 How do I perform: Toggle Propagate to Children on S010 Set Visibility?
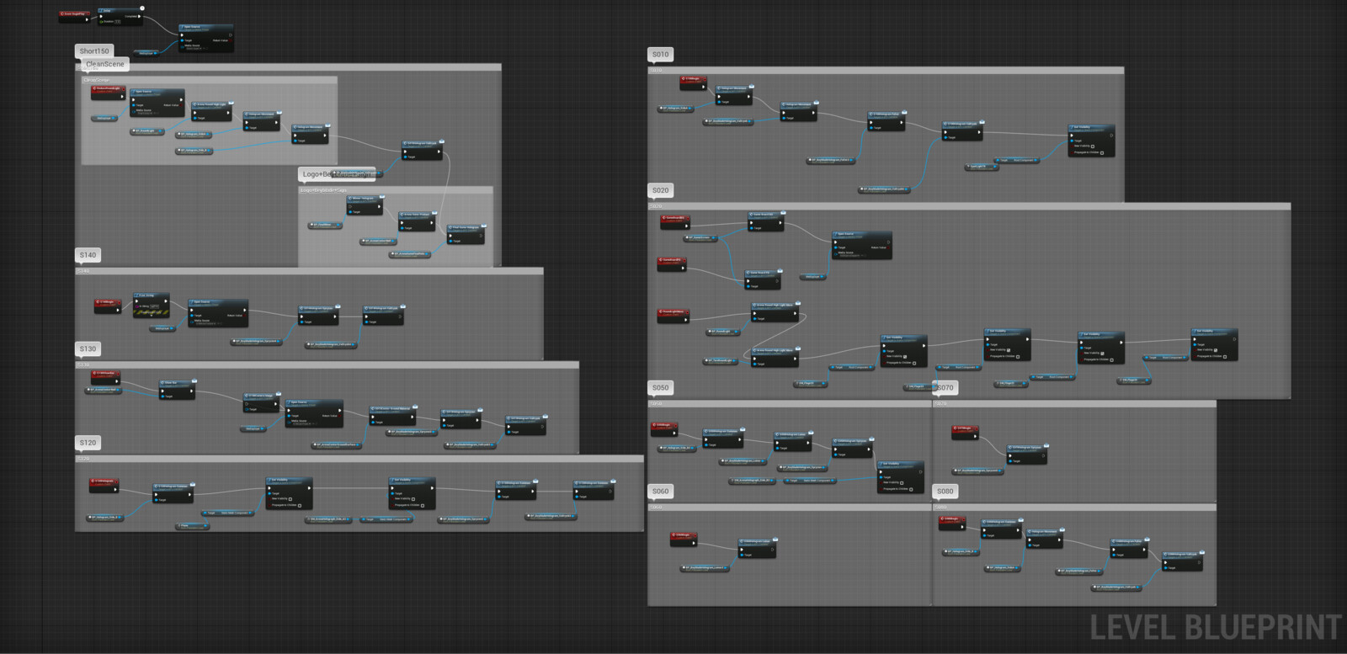click(1102, 152)
